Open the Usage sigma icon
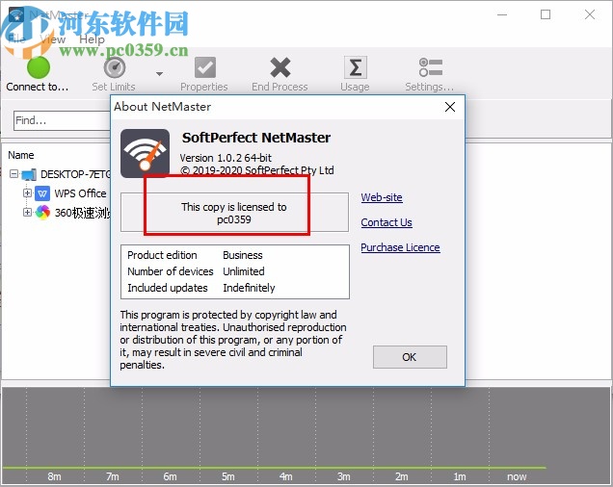Viewport: 613px width, 487px height. [355, 67]
